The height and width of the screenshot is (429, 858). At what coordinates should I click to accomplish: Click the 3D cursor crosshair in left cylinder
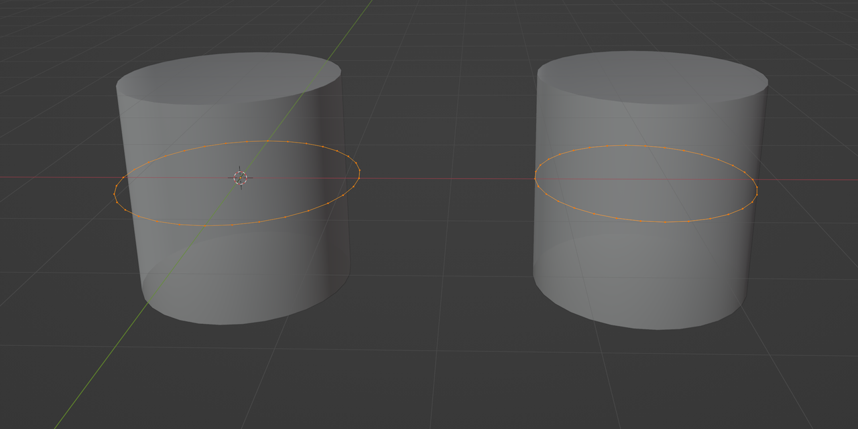coord(241,177)
